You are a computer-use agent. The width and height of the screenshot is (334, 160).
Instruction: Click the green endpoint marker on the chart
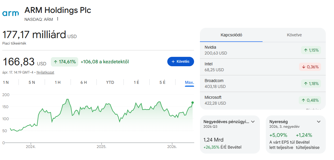point(193,103)
